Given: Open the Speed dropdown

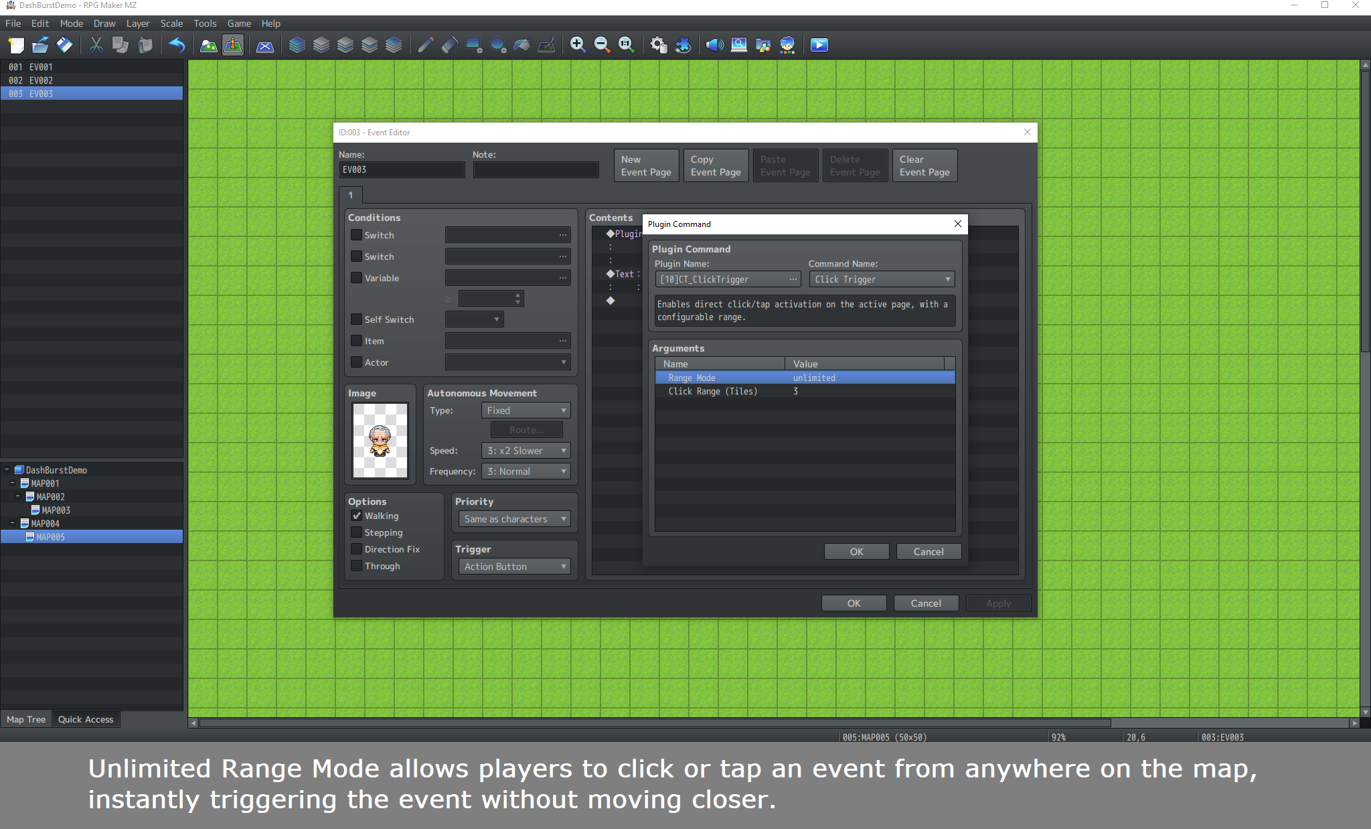Looking at the screenshot, I should coord(526,451).
